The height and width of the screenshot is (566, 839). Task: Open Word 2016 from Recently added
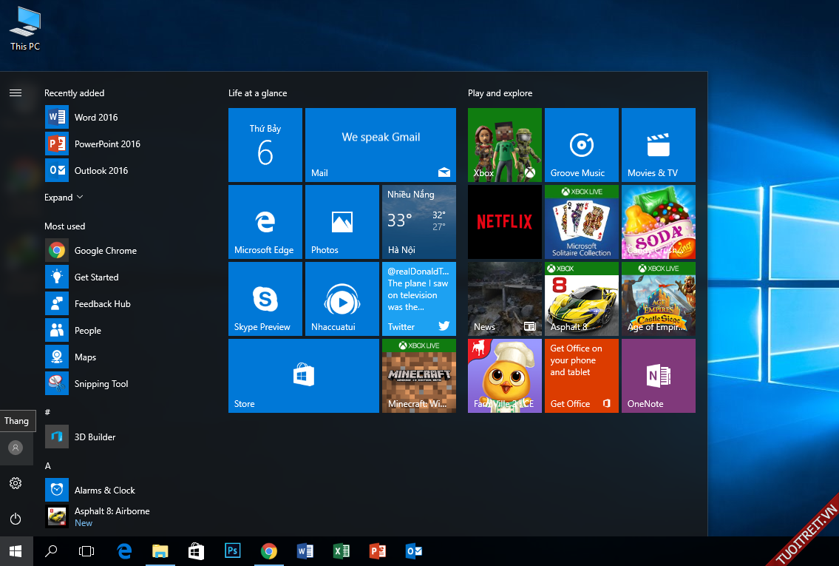click(x=95, y=118)
